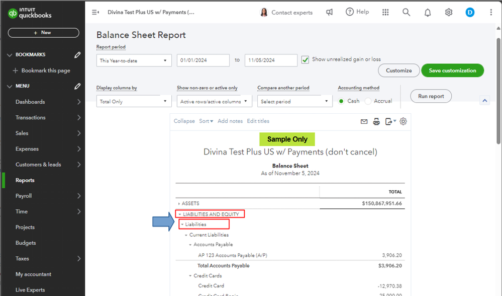Open Reports in the left menu
502x296 pixels.
25,180
